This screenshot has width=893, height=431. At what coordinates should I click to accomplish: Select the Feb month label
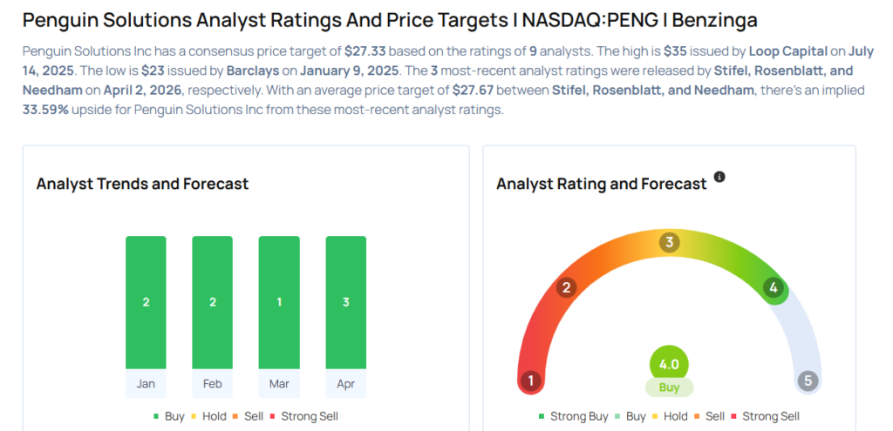point(212,384)
